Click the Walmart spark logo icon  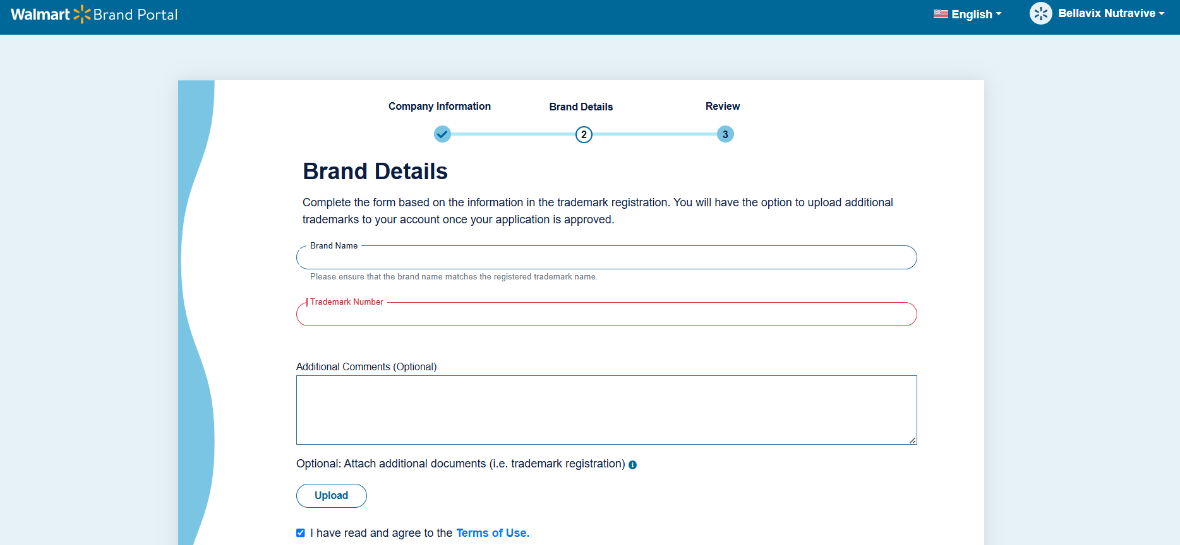pos(82,14)
